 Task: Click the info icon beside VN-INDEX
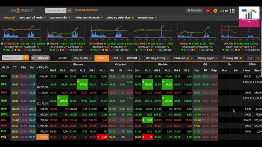click(2, 44)
